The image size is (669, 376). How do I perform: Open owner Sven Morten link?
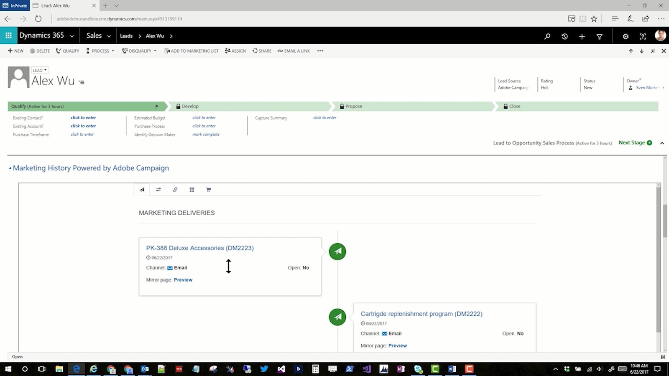(x=648, y=88)
